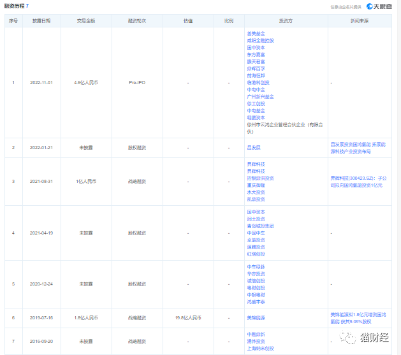401x355 pixels.
Task: Select the amount cell 1亿人民币
Action: tap(86, 181)
